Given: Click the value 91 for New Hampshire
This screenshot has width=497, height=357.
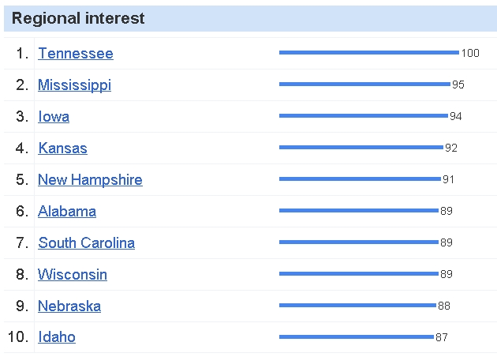Looking at the screenshot, I should (x=448, y=179).
